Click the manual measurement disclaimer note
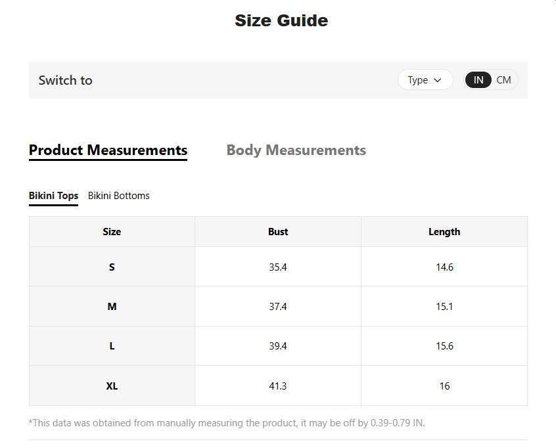The height and width of the screenshot is (448, 556). (x=227, y=423)
